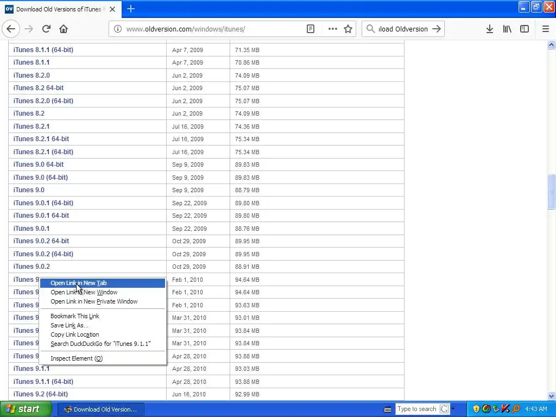Click the on-screen keyboard icon in taskbar
Image resolution: width=556 pixels, height=417 pixels.
coord(388,409)
